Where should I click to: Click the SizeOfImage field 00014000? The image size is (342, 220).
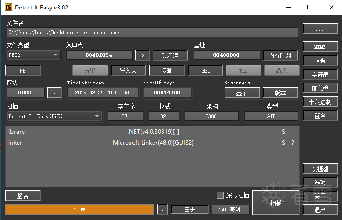(x=167, y=92)
